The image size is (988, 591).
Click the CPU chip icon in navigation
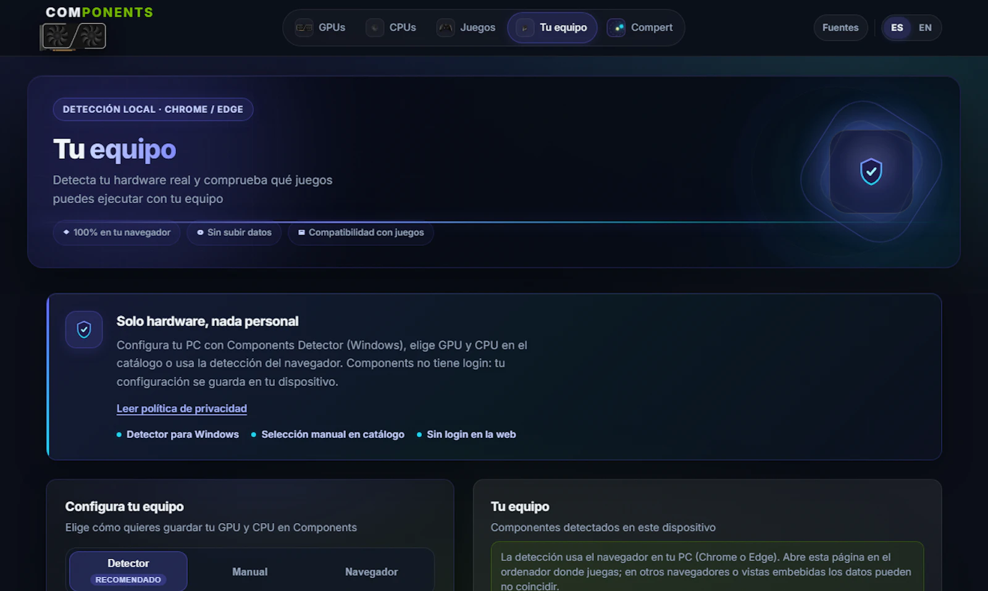[375, 28]
